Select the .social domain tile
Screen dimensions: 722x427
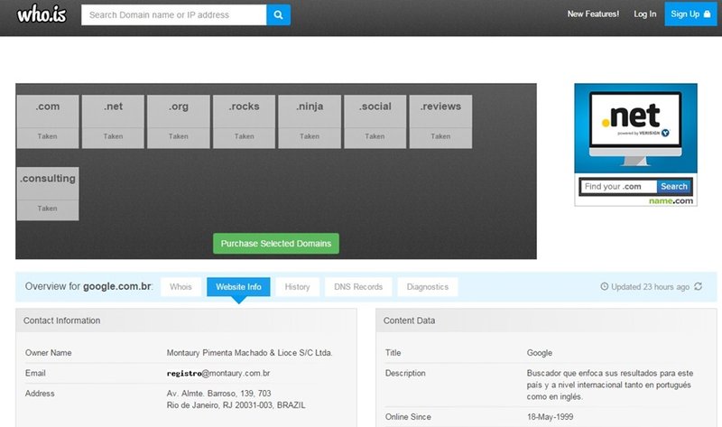click(x=375, y=122)
